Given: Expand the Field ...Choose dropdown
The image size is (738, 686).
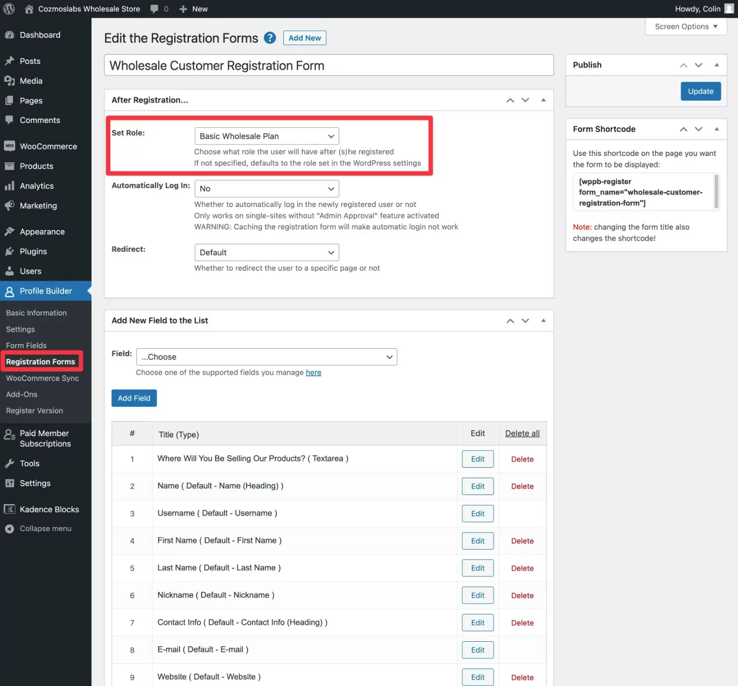Looking at the screenshot, I should pyautogui.click(x=266, y=357).
